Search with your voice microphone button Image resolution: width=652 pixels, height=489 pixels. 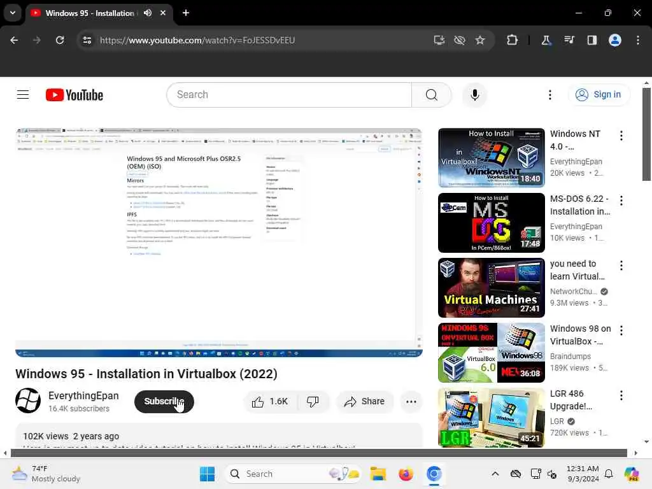475,95
